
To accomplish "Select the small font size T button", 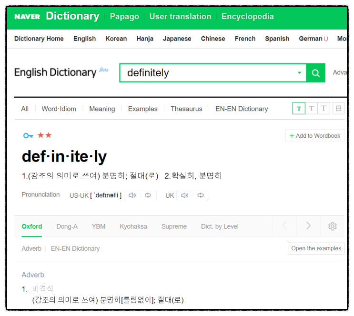I will point(299,108).
